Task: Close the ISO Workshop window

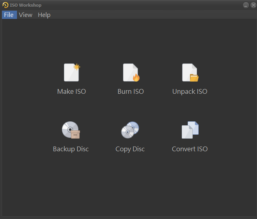Action: pyautogui.click(x=253, y=5)
